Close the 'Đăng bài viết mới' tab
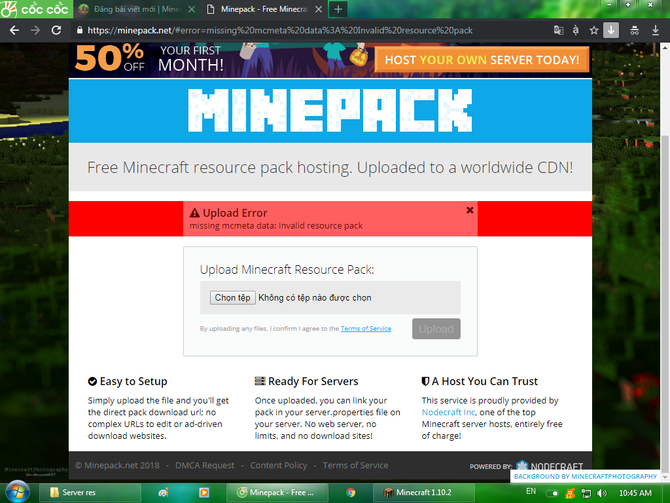This screenshot has width=670, height=503. tap(192, 9)
